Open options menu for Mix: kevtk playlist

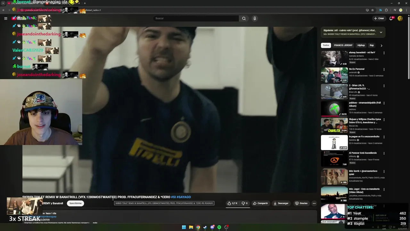384,171
